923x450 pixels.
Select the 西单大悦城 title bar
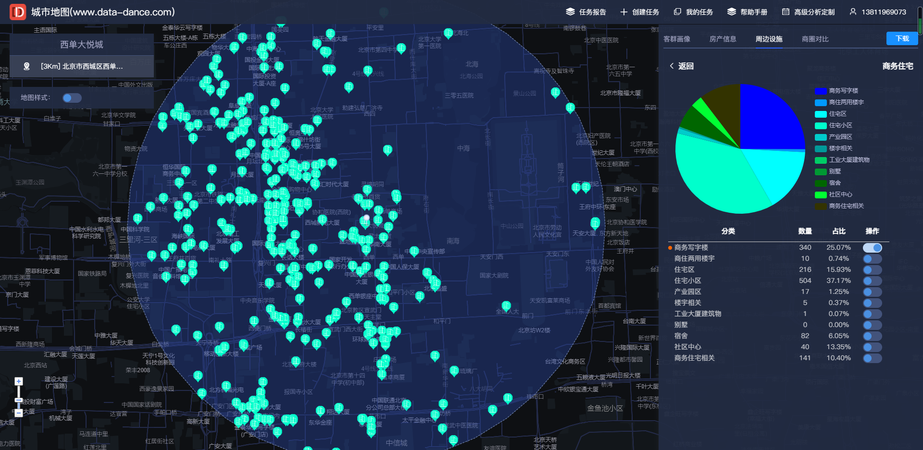(x=82, y=44)
